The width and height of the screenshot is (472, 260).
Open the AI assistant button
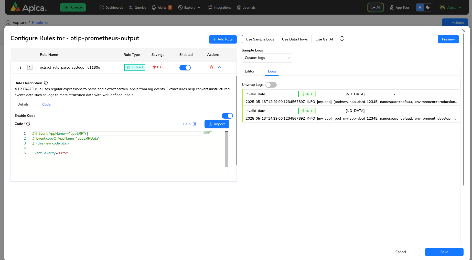tap(376, 7)
